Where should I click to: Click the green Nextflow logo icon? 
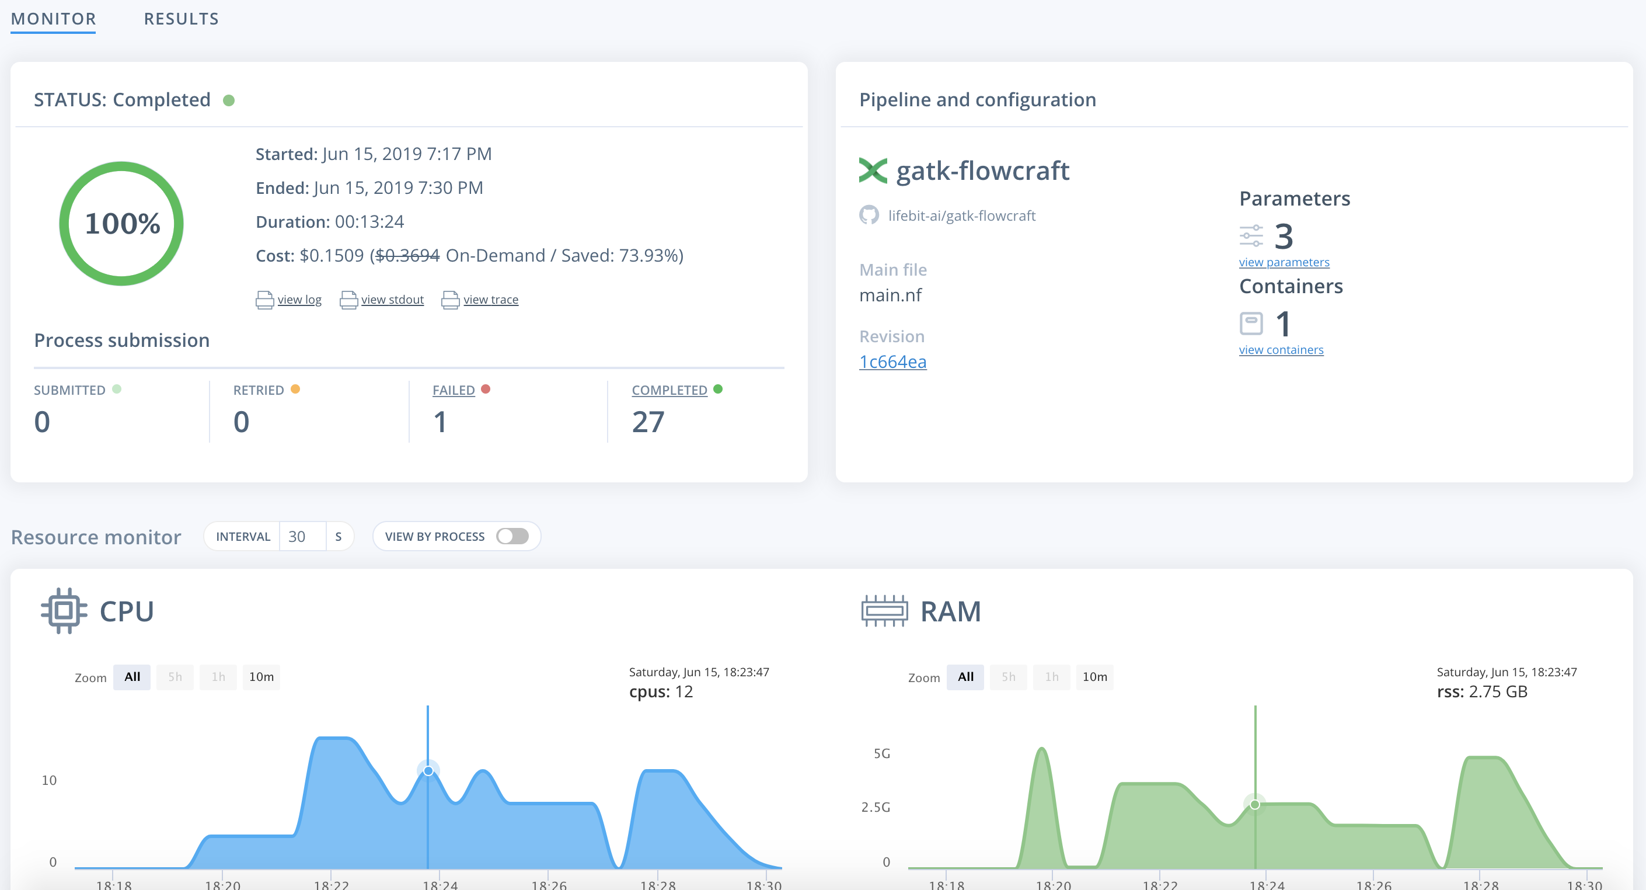click(873, 171)
